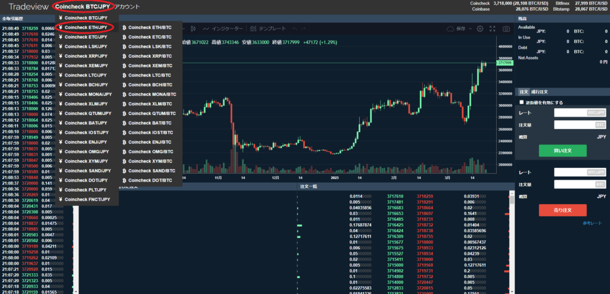Enable the stop-loss (逆指値) checkbox
Viewport: 610px width, 294px height.
coord(522,102)
